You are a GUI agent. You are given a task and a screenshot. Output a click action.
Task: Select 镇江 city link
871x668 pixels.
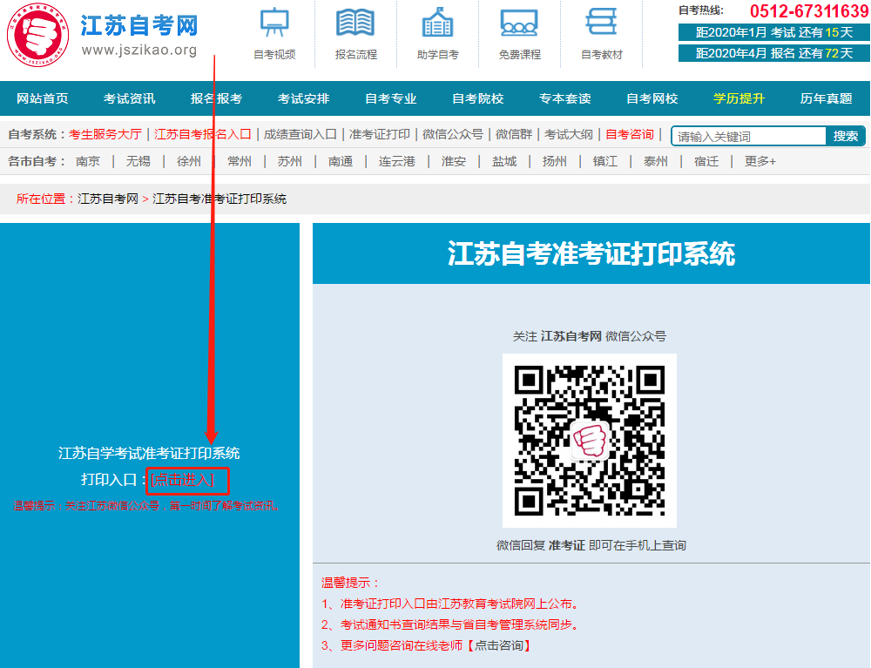pos(605,162)
